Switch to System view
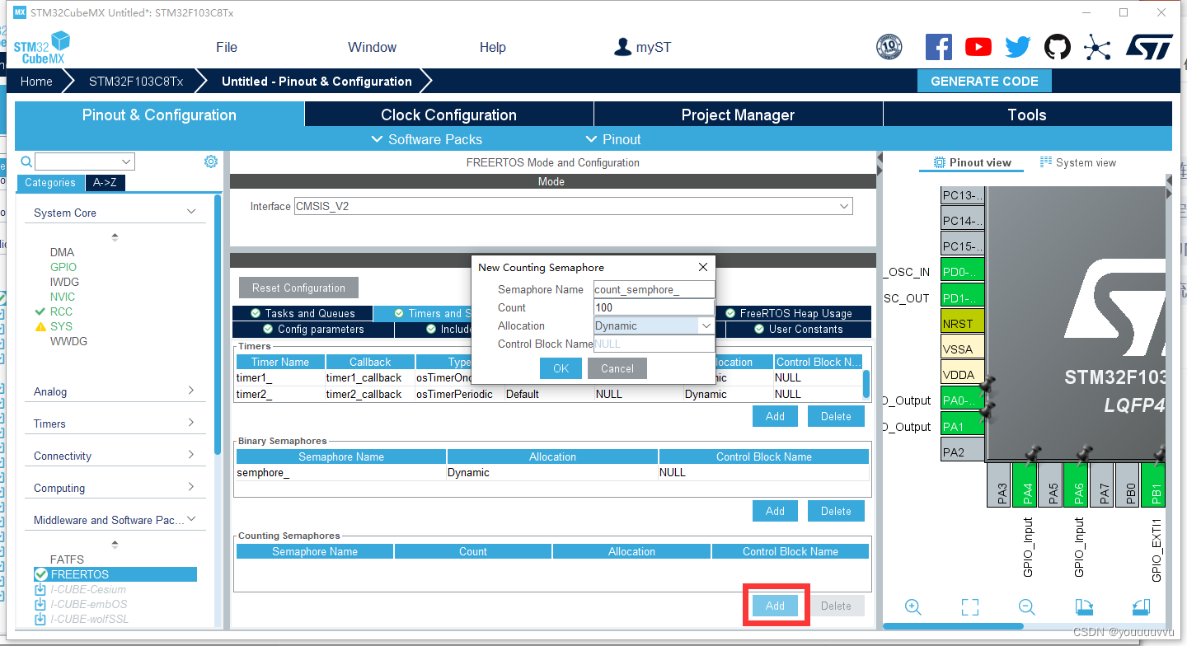Image resolution: width=1187 pixels, height=646 pixels. 1078,162
